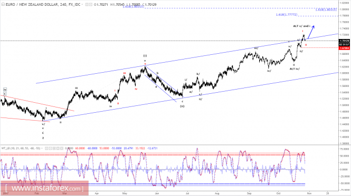
Task: Click the WT_LB move pane arrow icon
Action: [58, 148]
